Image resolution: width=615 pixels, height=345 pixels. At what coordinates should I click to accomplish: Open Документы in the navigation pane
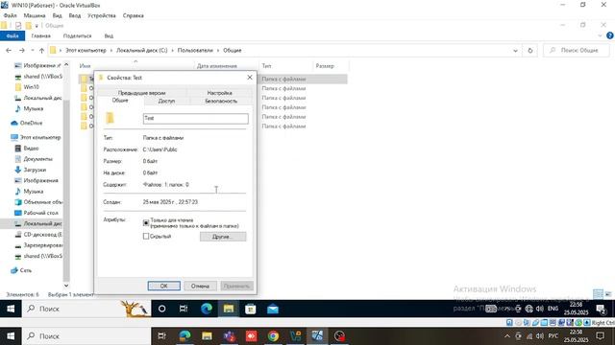(37, 159)
